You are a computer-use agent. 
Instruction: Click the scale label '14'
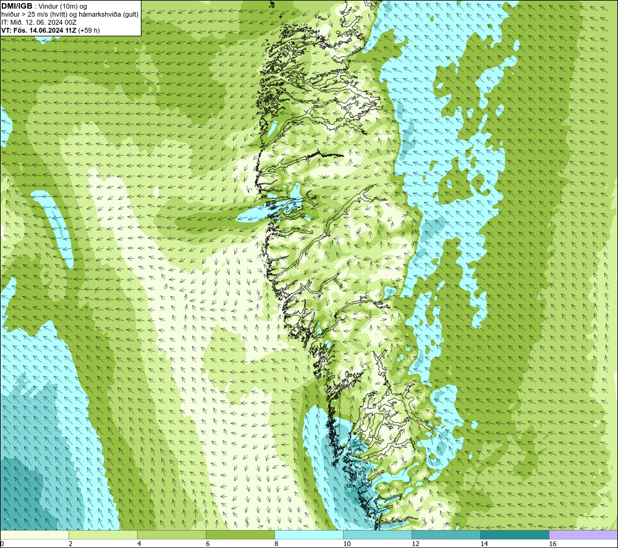coord(484,544)
